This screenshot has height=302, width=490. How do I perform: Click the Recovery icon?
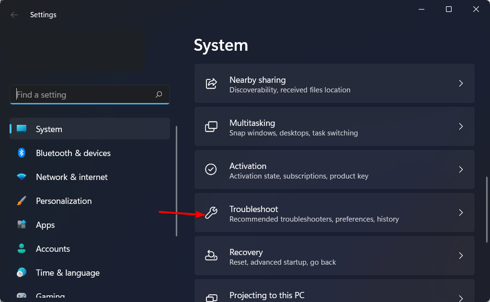[211, 256]
